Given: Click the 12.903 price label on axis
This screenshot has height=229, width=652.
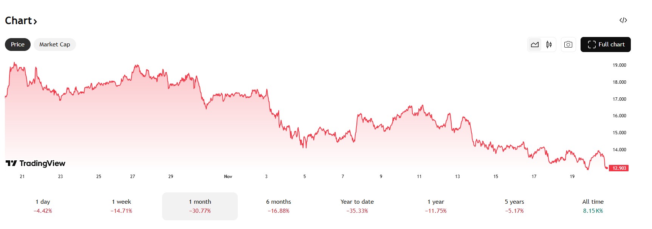Looking at the screenshot, I should coord(619,168).
